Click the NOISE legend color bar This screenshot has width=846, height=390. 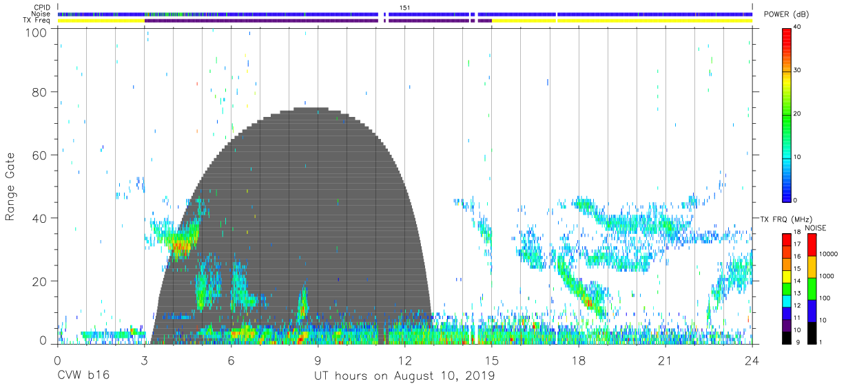coord(812,288)
